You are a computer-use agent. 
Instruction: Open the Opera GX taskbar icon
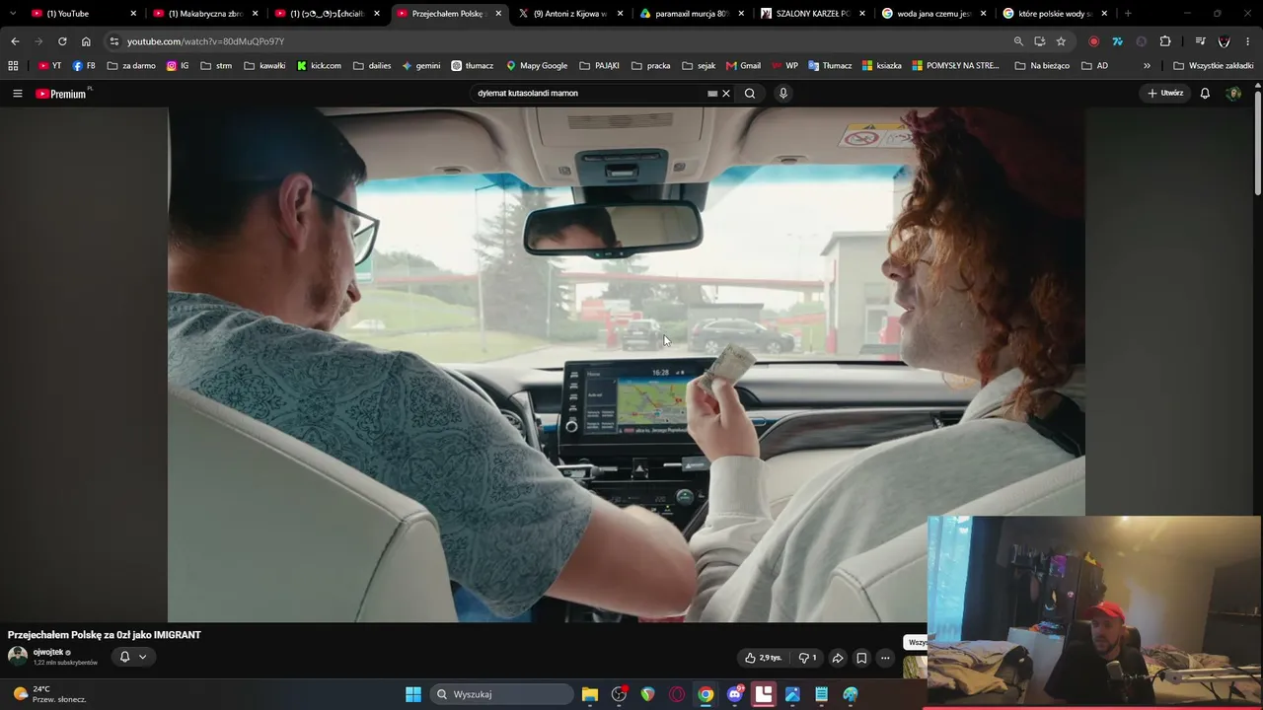677,694
